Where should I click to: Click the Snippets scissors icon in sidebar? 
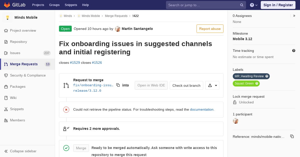pos(6,109)
